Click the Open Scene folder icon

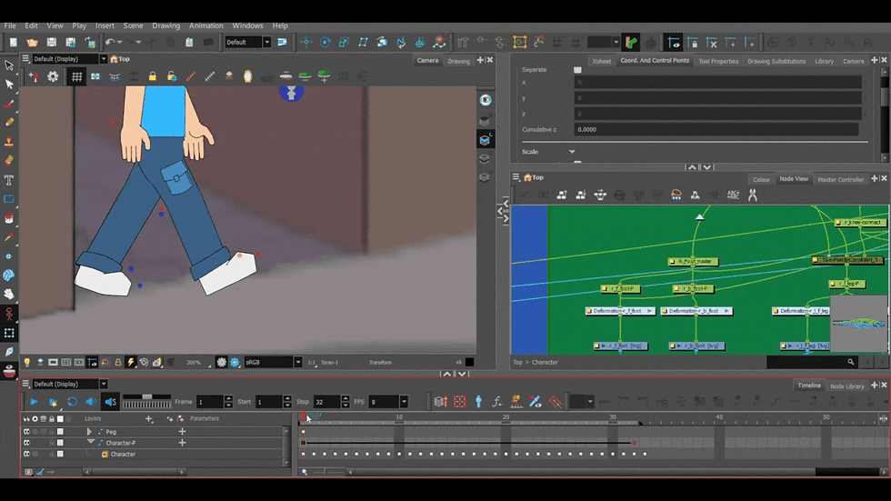point(33,42)
